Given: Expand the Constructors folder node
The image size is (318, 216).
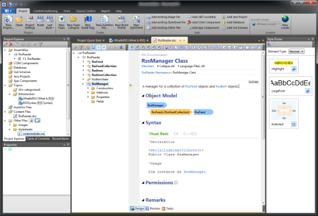Looking at the screenshot, I should pos(88,88).
